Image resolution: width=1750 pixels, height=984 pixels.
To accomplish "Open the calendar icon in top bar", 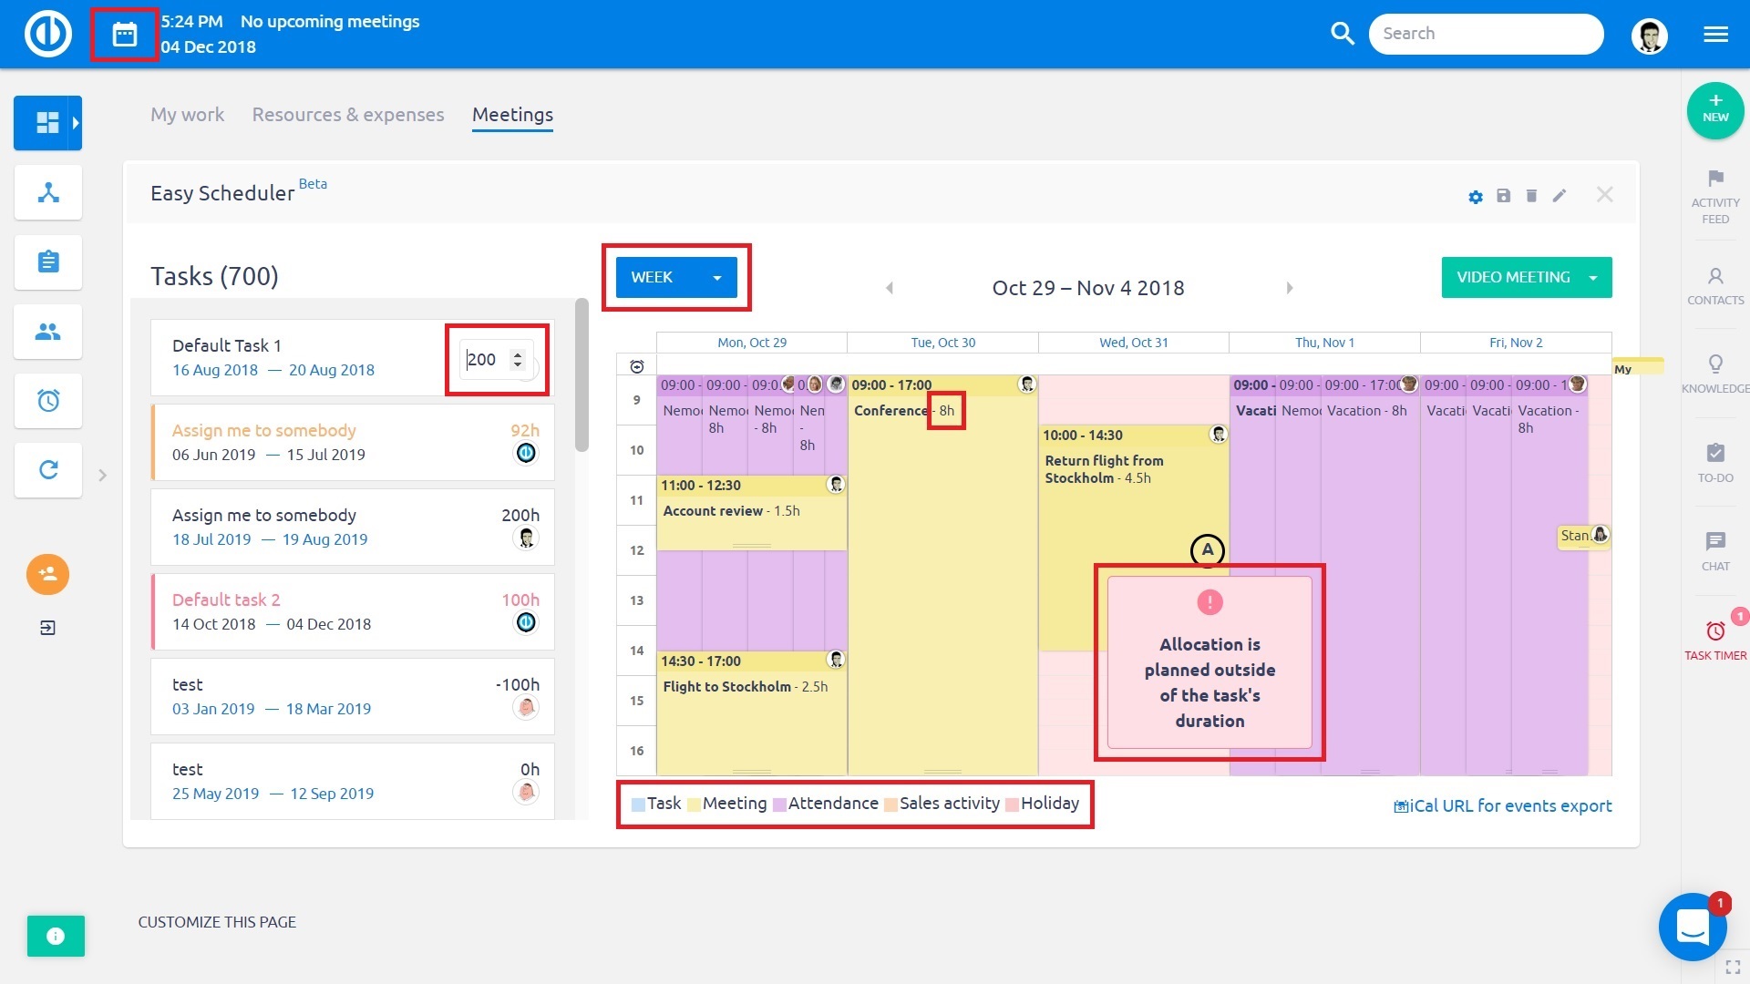I will (x=125, y=35).
